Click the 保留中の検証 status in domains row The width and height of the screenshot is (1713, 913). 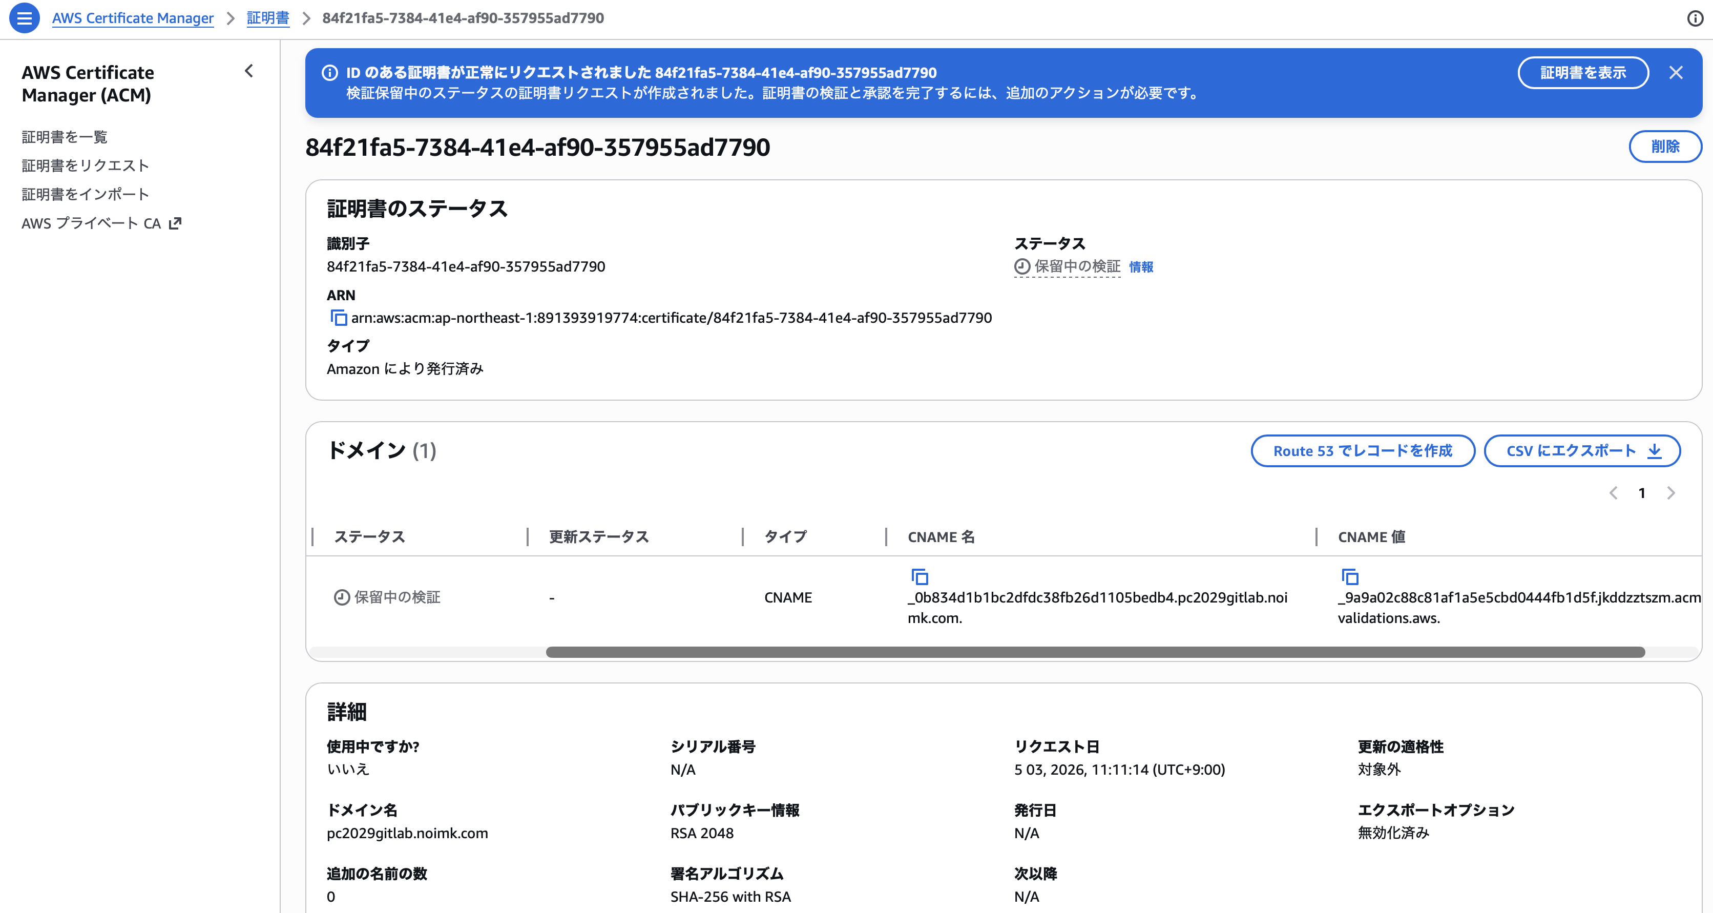(x=387, y=597)
